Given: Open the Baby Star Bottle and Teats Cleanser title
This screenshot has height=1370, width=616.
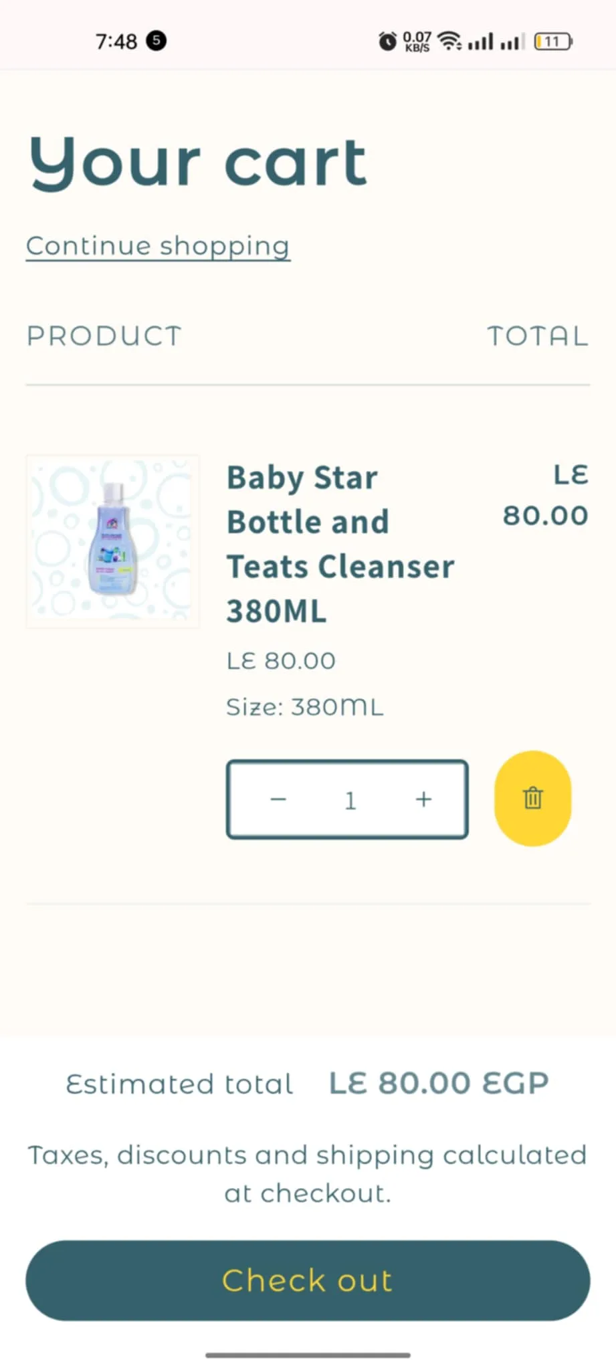Looking at the screenshot, I should [340, 544].
